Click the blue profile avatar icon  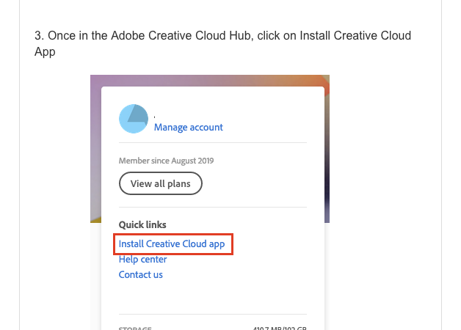pos(134,119)
